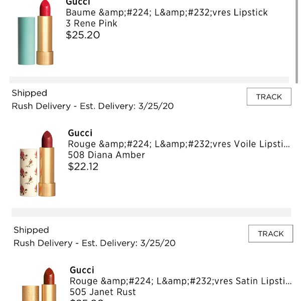
Task: Click the second Shipped status label
Action: 31,230
